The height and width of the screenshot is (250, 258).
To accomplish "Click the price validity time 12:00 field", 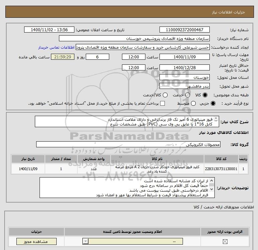I will tap(134, 67).
